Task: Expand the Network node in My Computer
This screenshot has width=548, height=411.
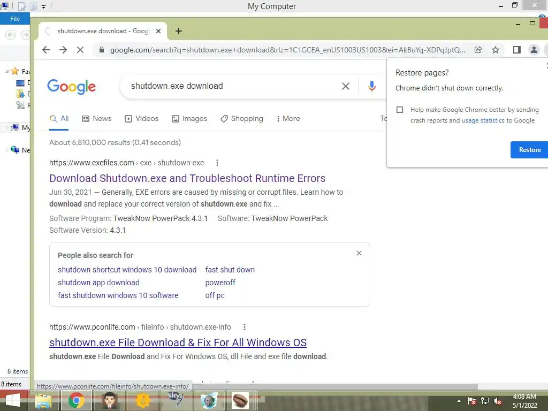Action: tap(6, 150)
